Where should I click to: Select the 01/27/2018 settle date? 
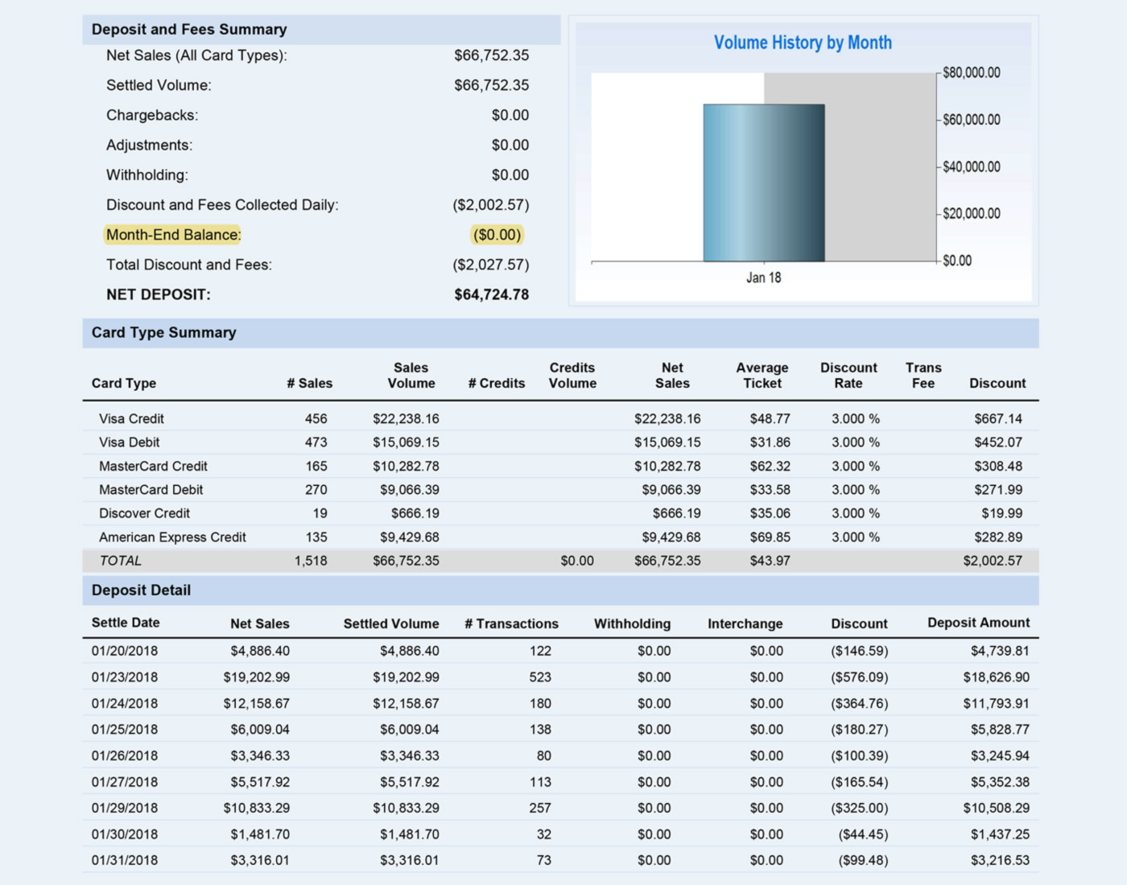125,782
